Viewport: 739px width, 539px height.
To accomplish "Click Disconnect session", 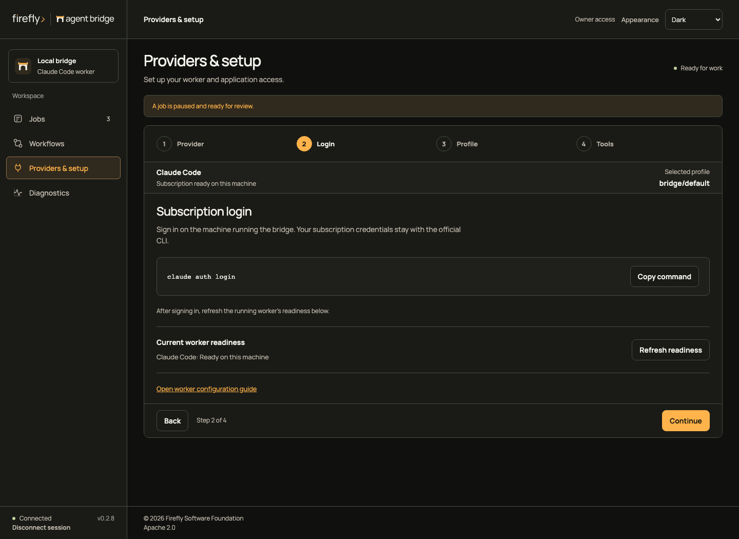I will (41, 528).
